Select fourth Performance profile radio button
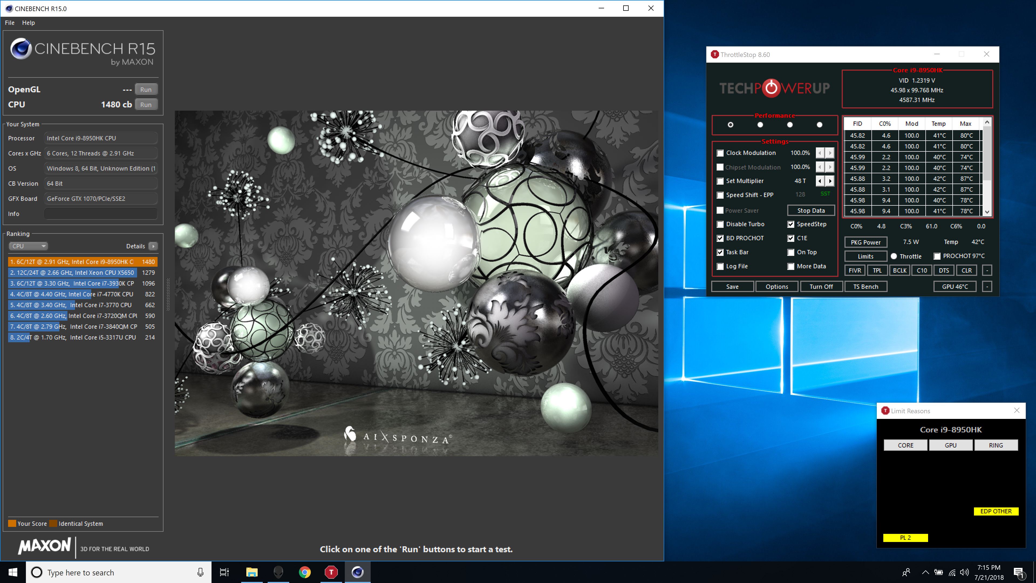The image size is (1036, 583). (820, 125)
